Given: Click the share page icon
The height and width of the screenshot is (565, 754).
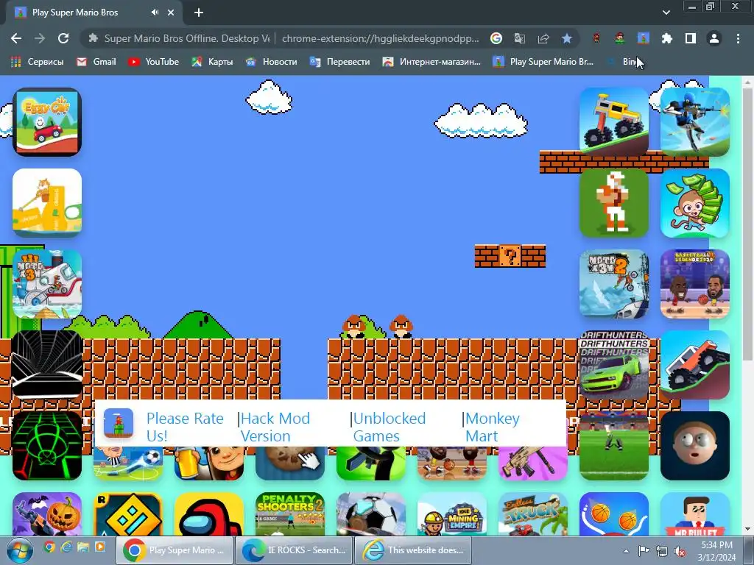Looking at the screenshot, I should pos(543,38).
